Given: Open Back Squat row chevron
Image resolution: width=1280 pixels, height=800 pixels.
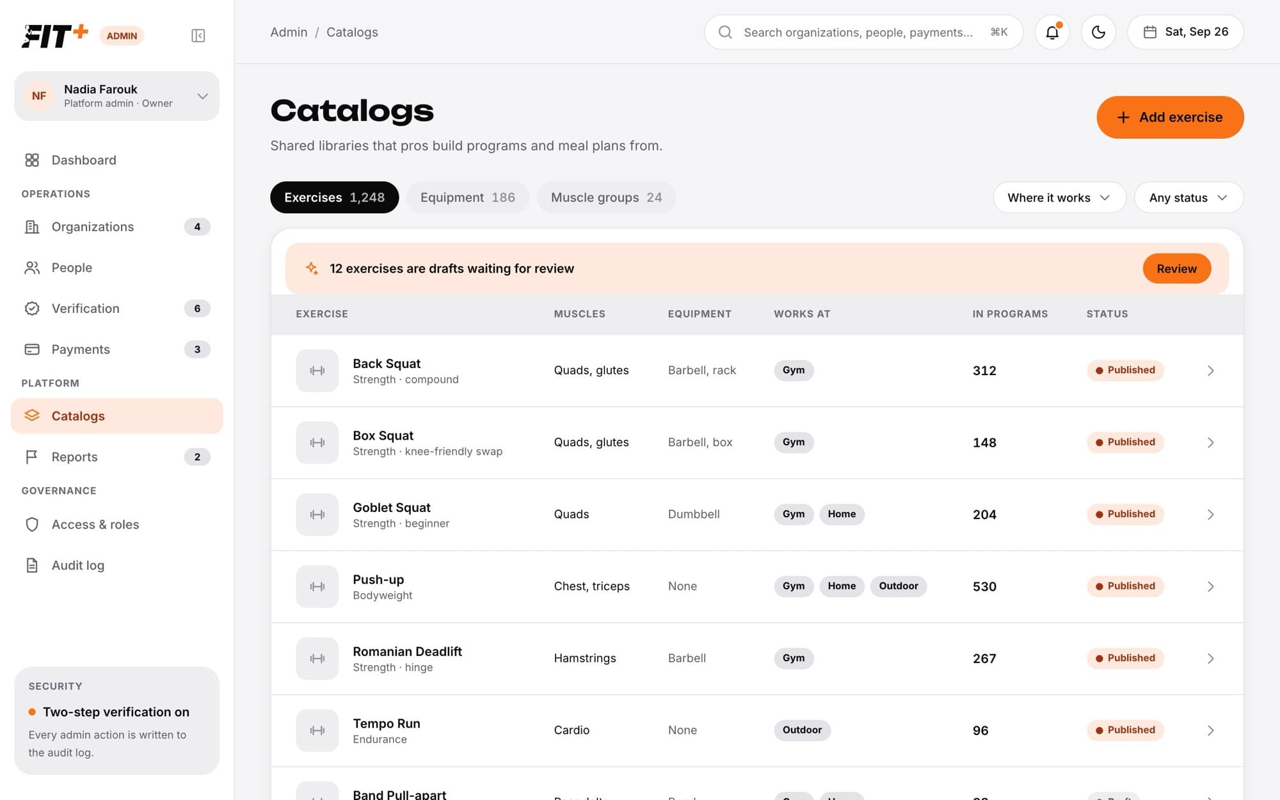Looking at the screenshot, I should 1210,371.
